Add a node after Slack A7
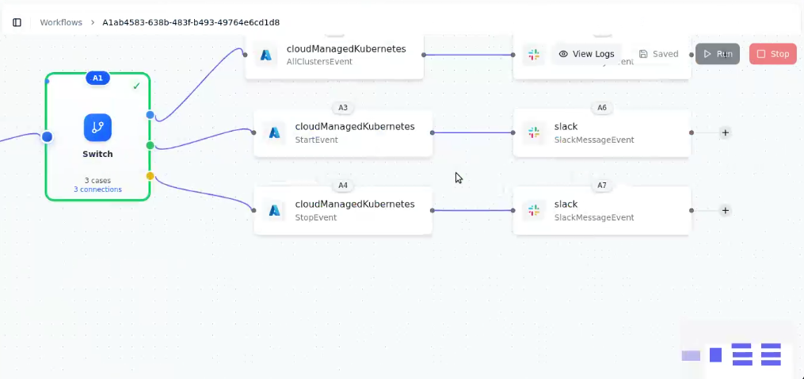 (x=725, y=210)
